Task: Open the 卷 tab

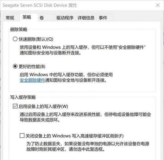Action: click(42, 18)
